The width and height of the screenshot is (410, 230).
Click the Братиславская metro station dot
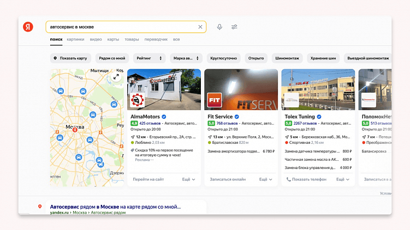[210, 143]
